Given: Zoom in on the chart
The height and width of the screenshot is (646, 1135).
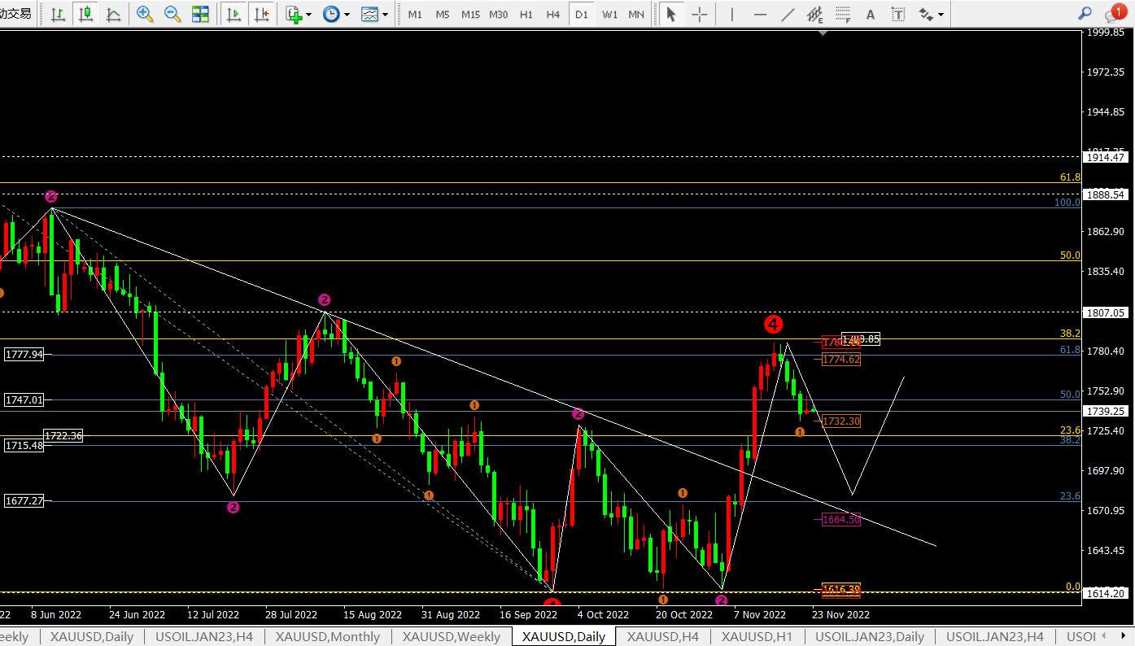Looking at the screenshot, I should point(145,14).
